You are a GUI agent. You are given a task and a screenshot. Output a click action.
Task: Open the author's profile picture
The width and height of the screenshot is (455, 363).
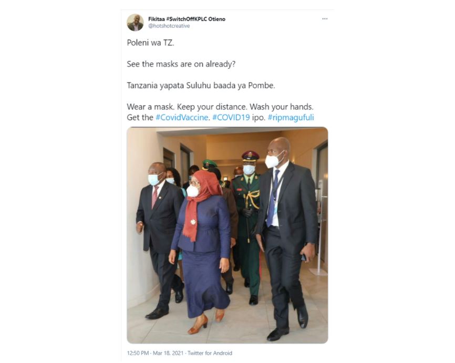tap(135, 23)
